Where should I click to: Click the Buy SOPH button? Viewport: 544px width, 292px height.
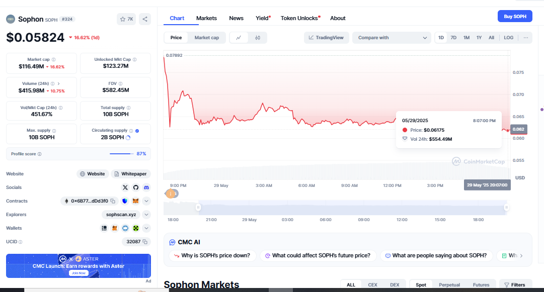(515, 16)
